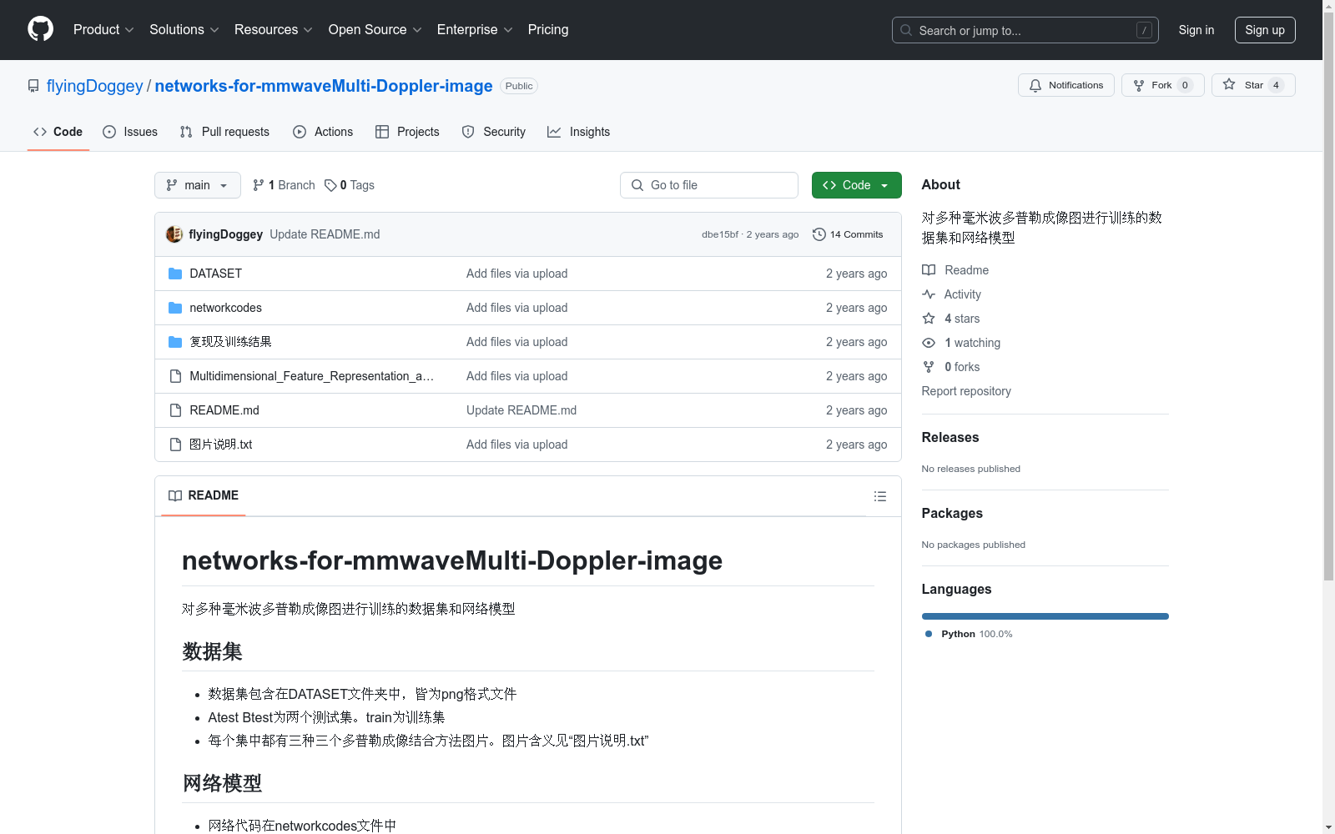Open the Activity link in About
Viewport: 1335px width, 834px height.
click(952, 294)
